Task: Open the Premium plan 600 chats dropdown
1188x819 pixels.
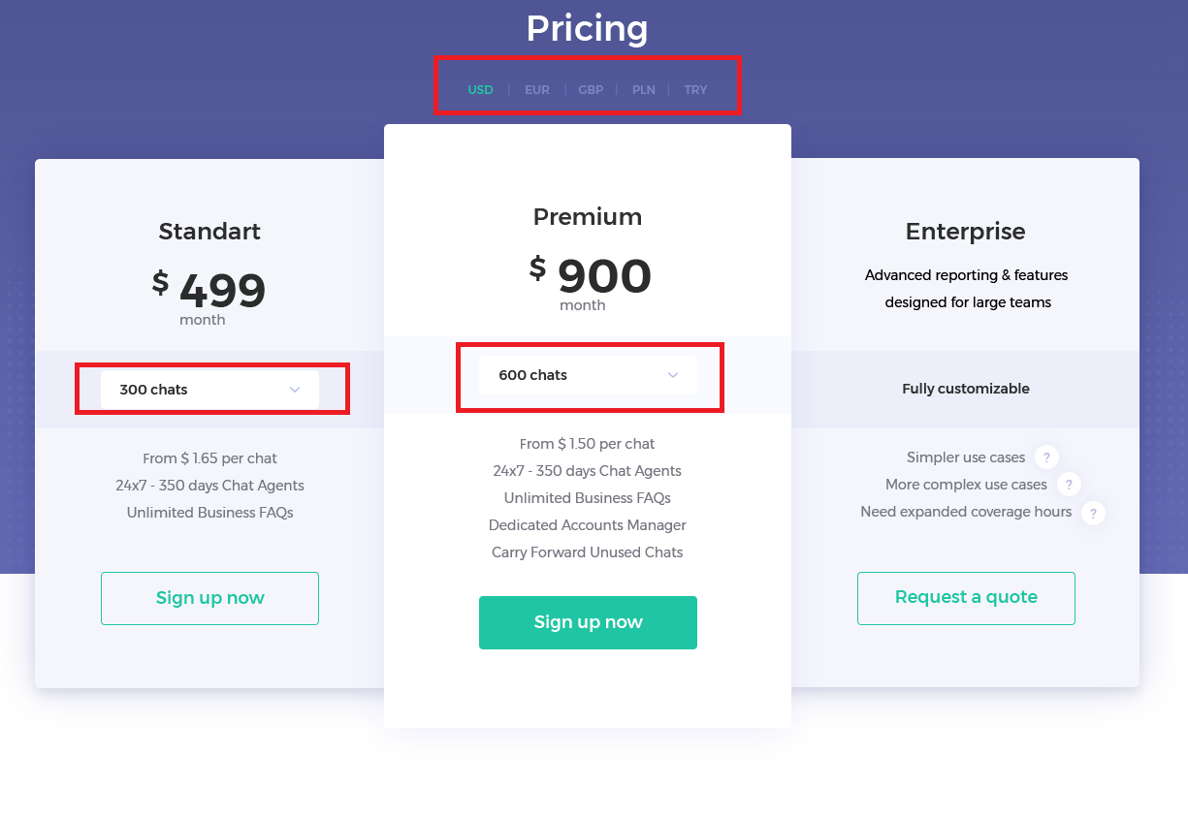Action: pos(587,375)
